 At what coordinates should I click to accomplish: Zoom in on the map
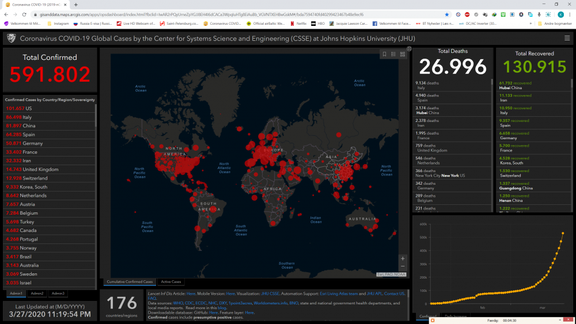(403, 259)
